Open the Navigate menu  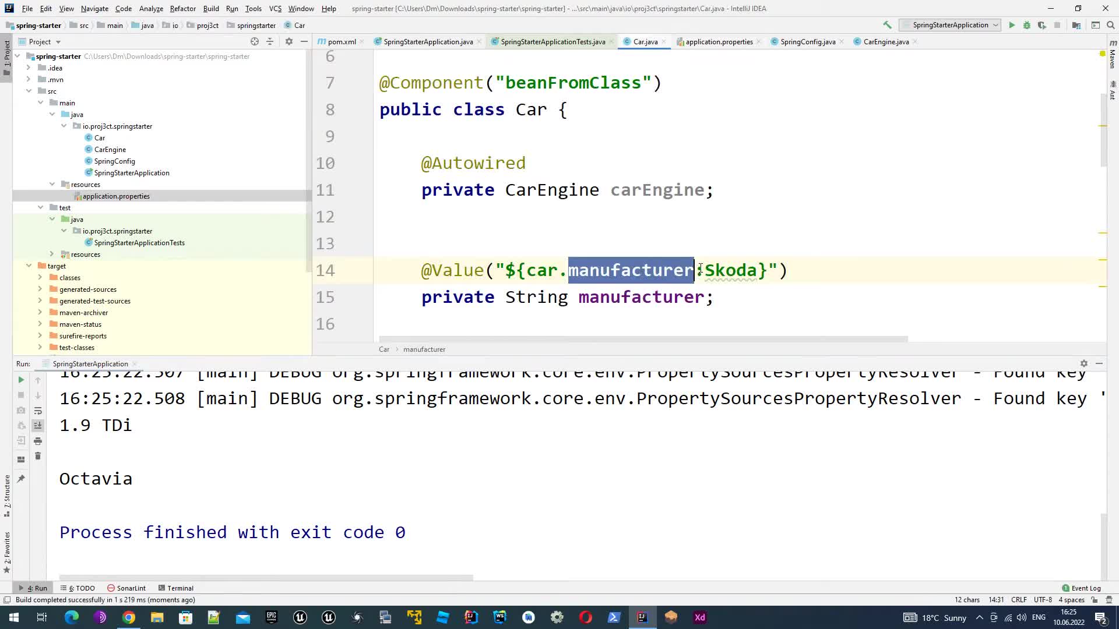click(x=94, y=9)
